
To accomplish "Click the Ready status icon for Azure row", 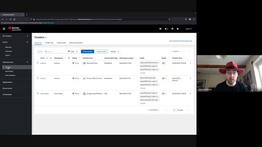I will click(x=73, y=63).
